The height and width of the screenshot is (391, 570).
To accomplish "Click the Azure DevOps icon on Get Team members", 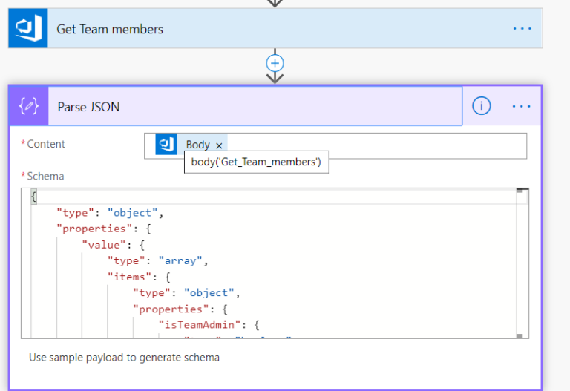I will coord(28,29).
